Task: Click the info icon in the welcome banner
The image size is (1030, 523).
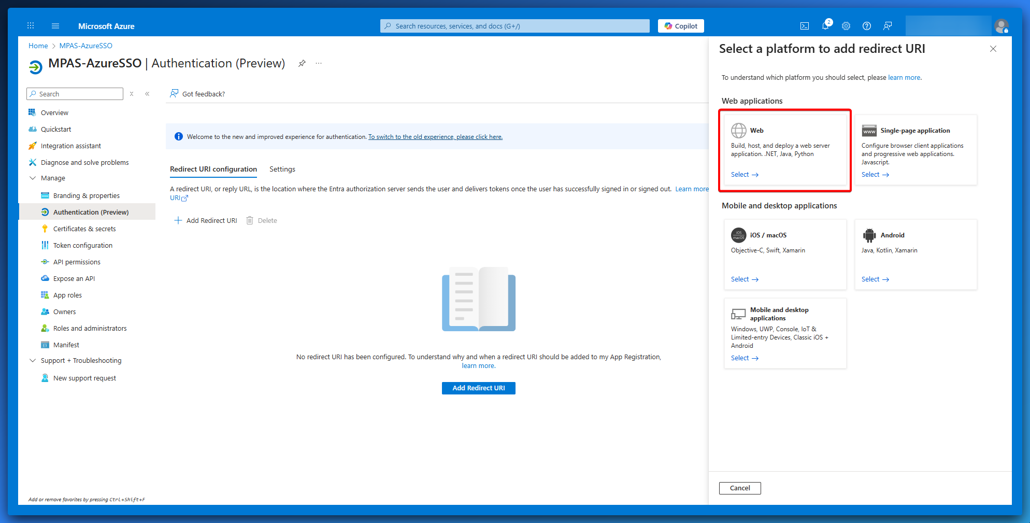Action: [x=179, y=137]
